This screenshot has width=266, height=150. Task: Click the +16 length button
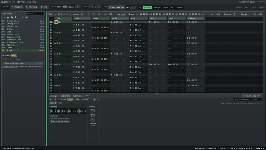click(x=110, y=14)
